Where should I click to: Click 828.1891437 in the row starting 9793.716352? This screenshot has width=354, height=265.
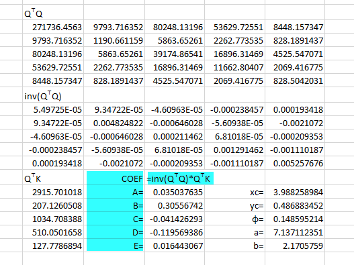(295, 41)
